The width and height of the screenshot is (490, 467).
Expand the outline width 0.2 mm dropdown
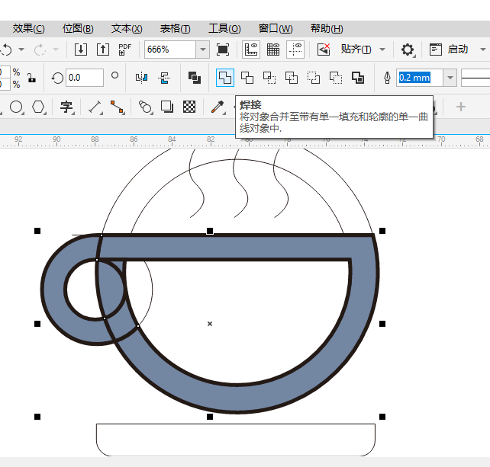[x=450, y=78]
